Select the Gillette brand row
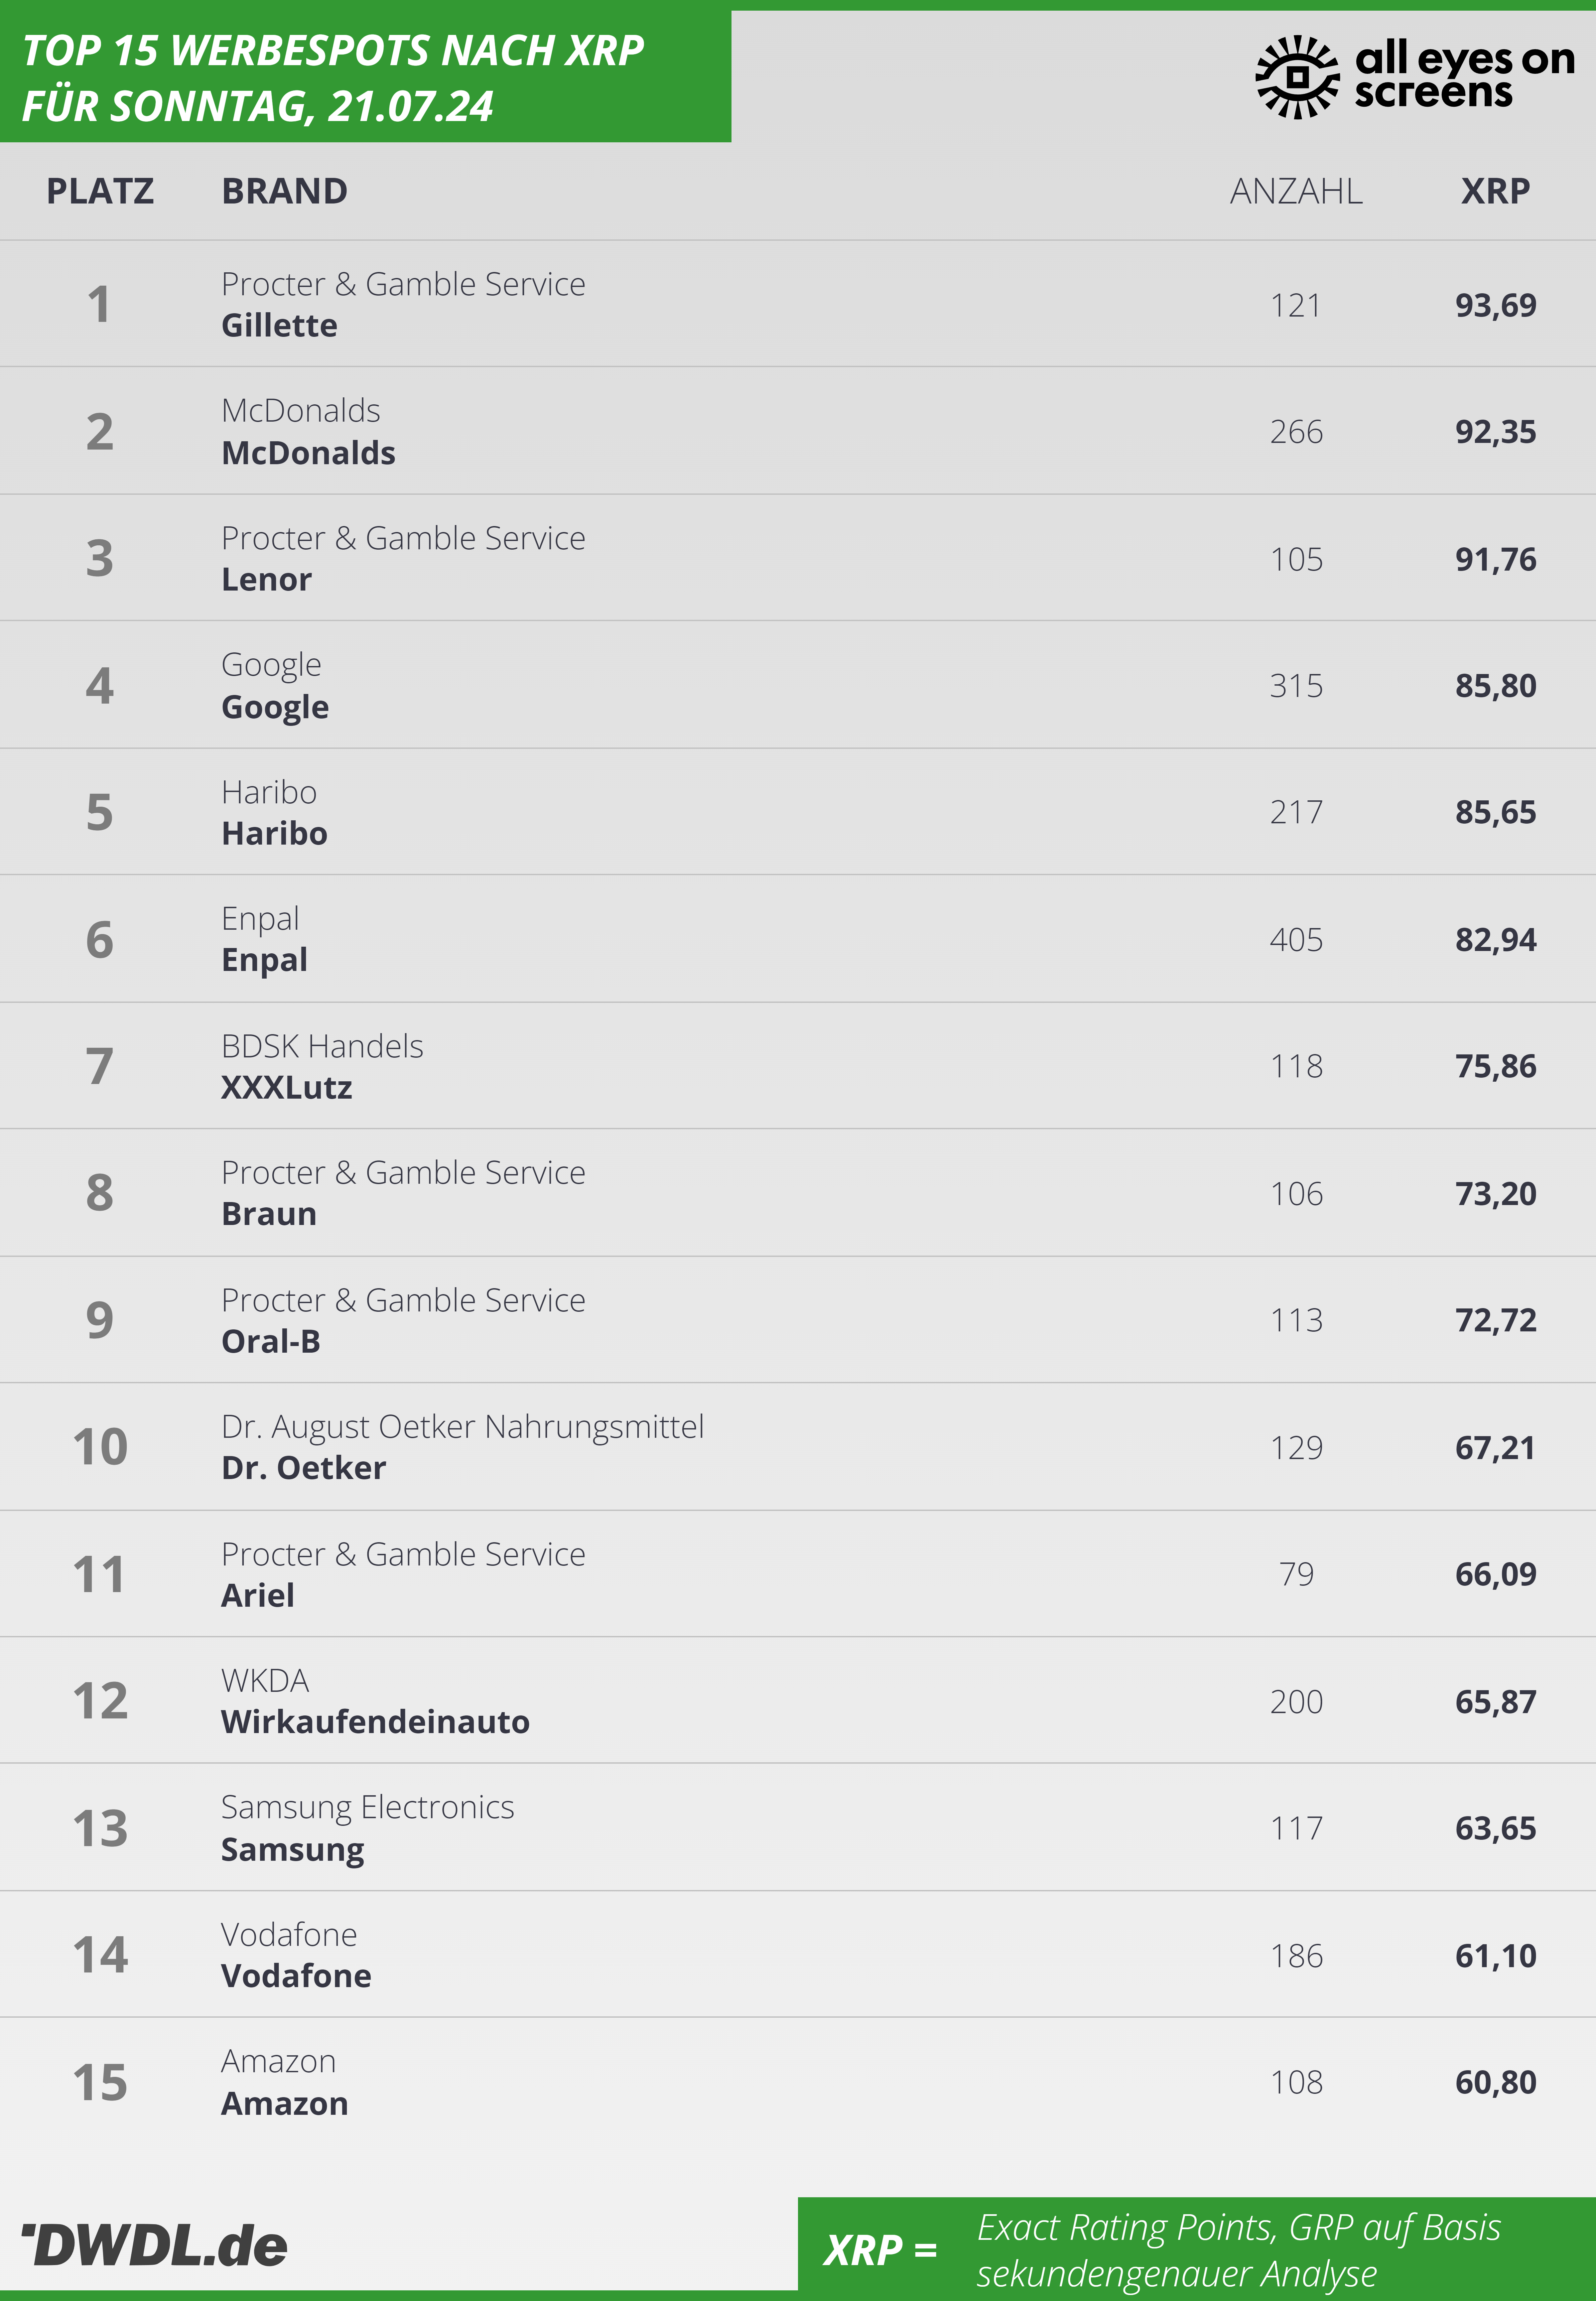The width and height of the screenshot is (1596, 2301). click(x=798, y=304)
